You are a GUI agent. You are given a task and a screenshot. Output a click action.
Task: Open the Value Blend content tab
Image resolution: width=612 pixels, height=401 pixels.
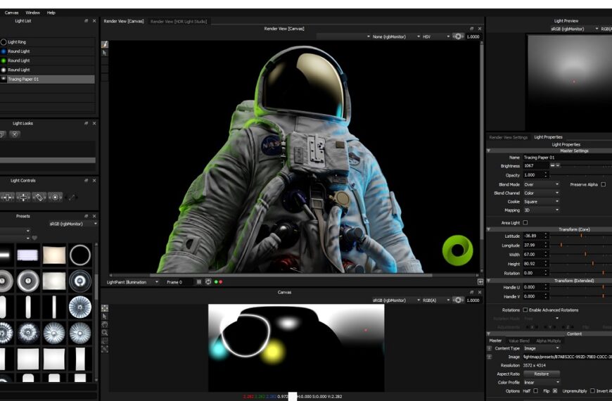(x=519, y=341)
